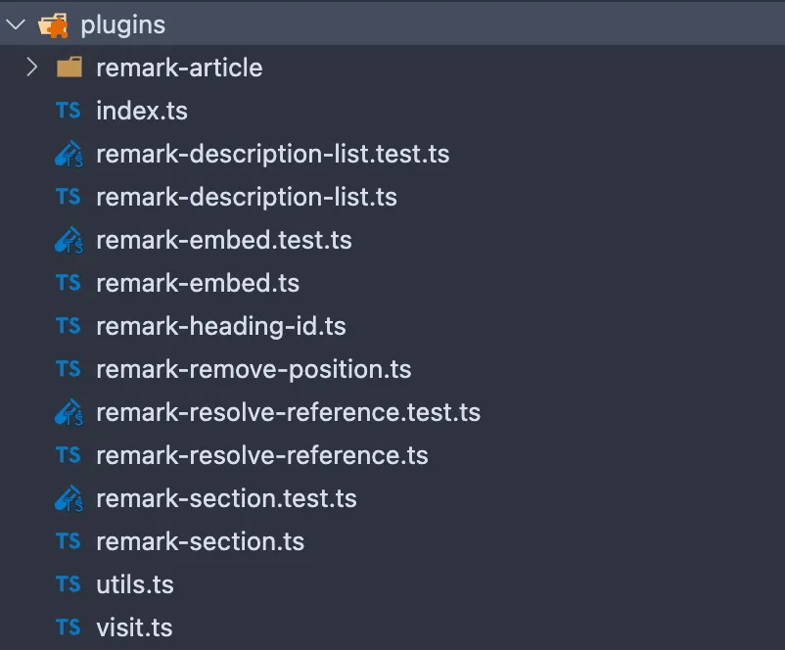The image size is (785, 650).
Task: Click the chevron beside the plugins node
Action: (15, 23)
